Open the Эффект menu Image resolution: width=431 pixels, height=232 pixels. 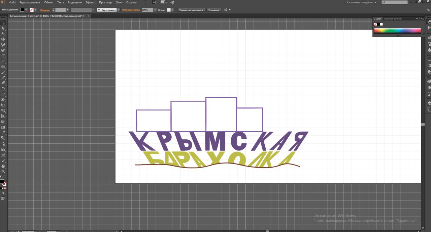[90, 2]
